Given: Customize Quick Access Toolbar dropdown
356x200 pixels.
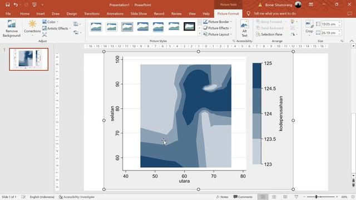Looking at the screenshot, I should click(42, 5).
